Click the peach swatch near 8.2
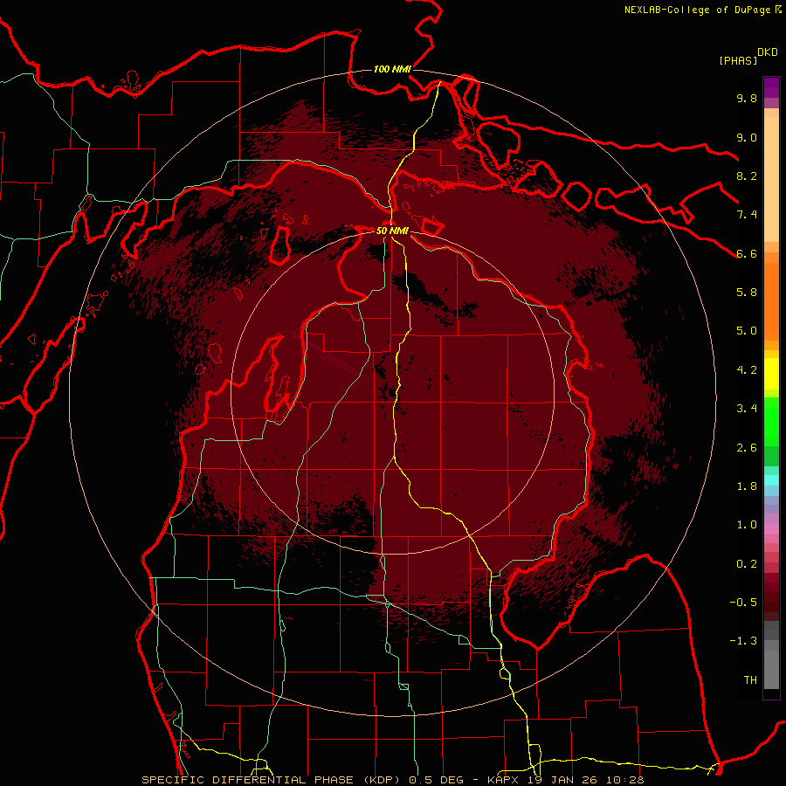The width and height of the screenshot is (786, 786). pyautogui.click(x=771, y=179)
